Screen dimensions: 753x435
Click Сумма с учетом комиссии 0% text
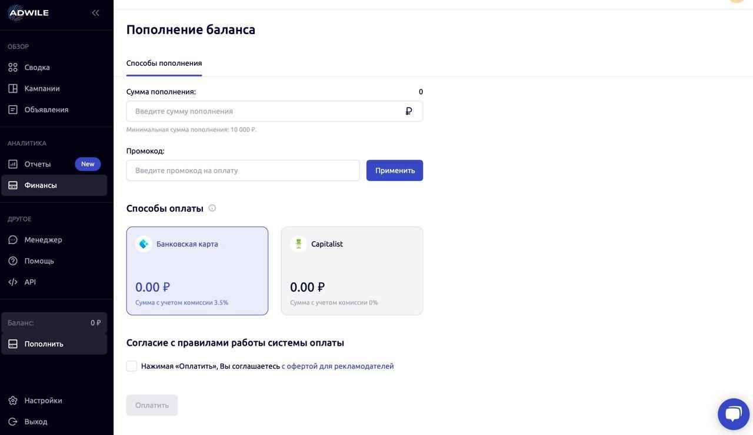coord(334,303)
